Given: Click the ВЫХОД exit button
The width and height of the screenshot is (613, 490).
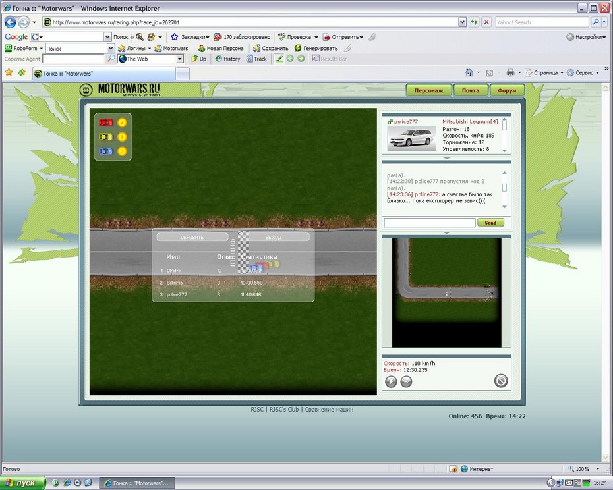Looking at the screenshot, I should pos(274,237).
